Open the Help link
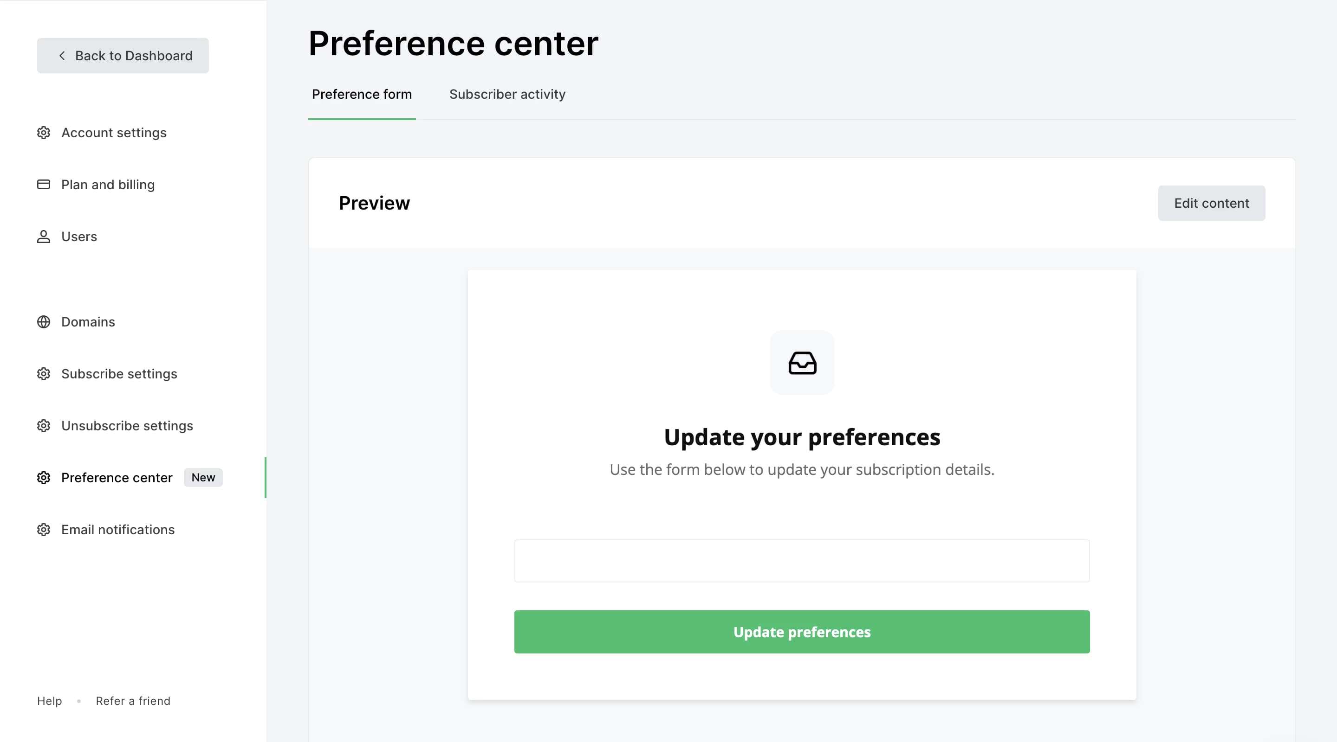Viewport: 1337px width, 742px height. [x=49, y=701]
